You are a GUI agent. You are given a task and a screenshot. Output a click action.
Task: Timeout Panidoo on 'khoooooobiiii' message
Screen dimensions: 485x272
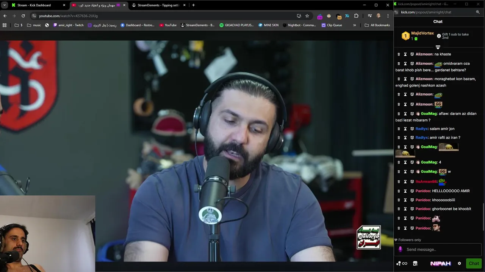pyautogui.click(x=405, y=200)
